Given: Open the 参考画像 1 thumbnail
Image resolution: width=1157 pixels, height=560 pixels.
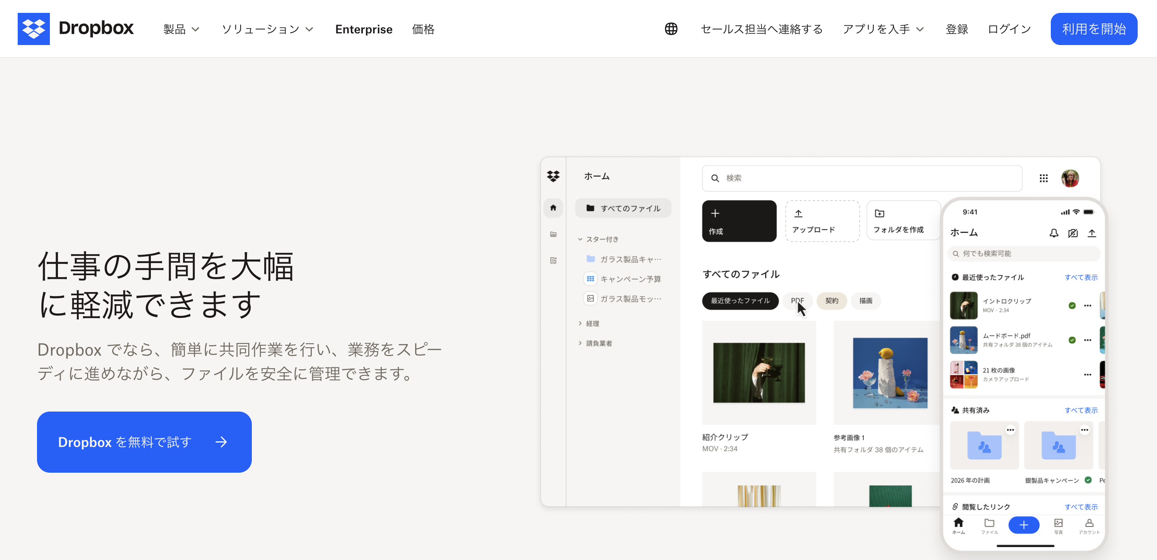Looking at the screenshot, I should (x=890, y=373).
